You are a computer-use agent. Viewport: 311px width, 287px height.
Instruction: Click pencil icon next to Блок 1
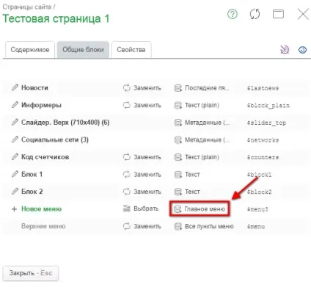(15, 174)
